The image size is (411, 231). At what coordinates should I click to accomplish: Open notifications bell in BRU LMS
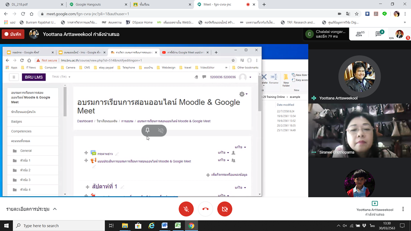196,77
